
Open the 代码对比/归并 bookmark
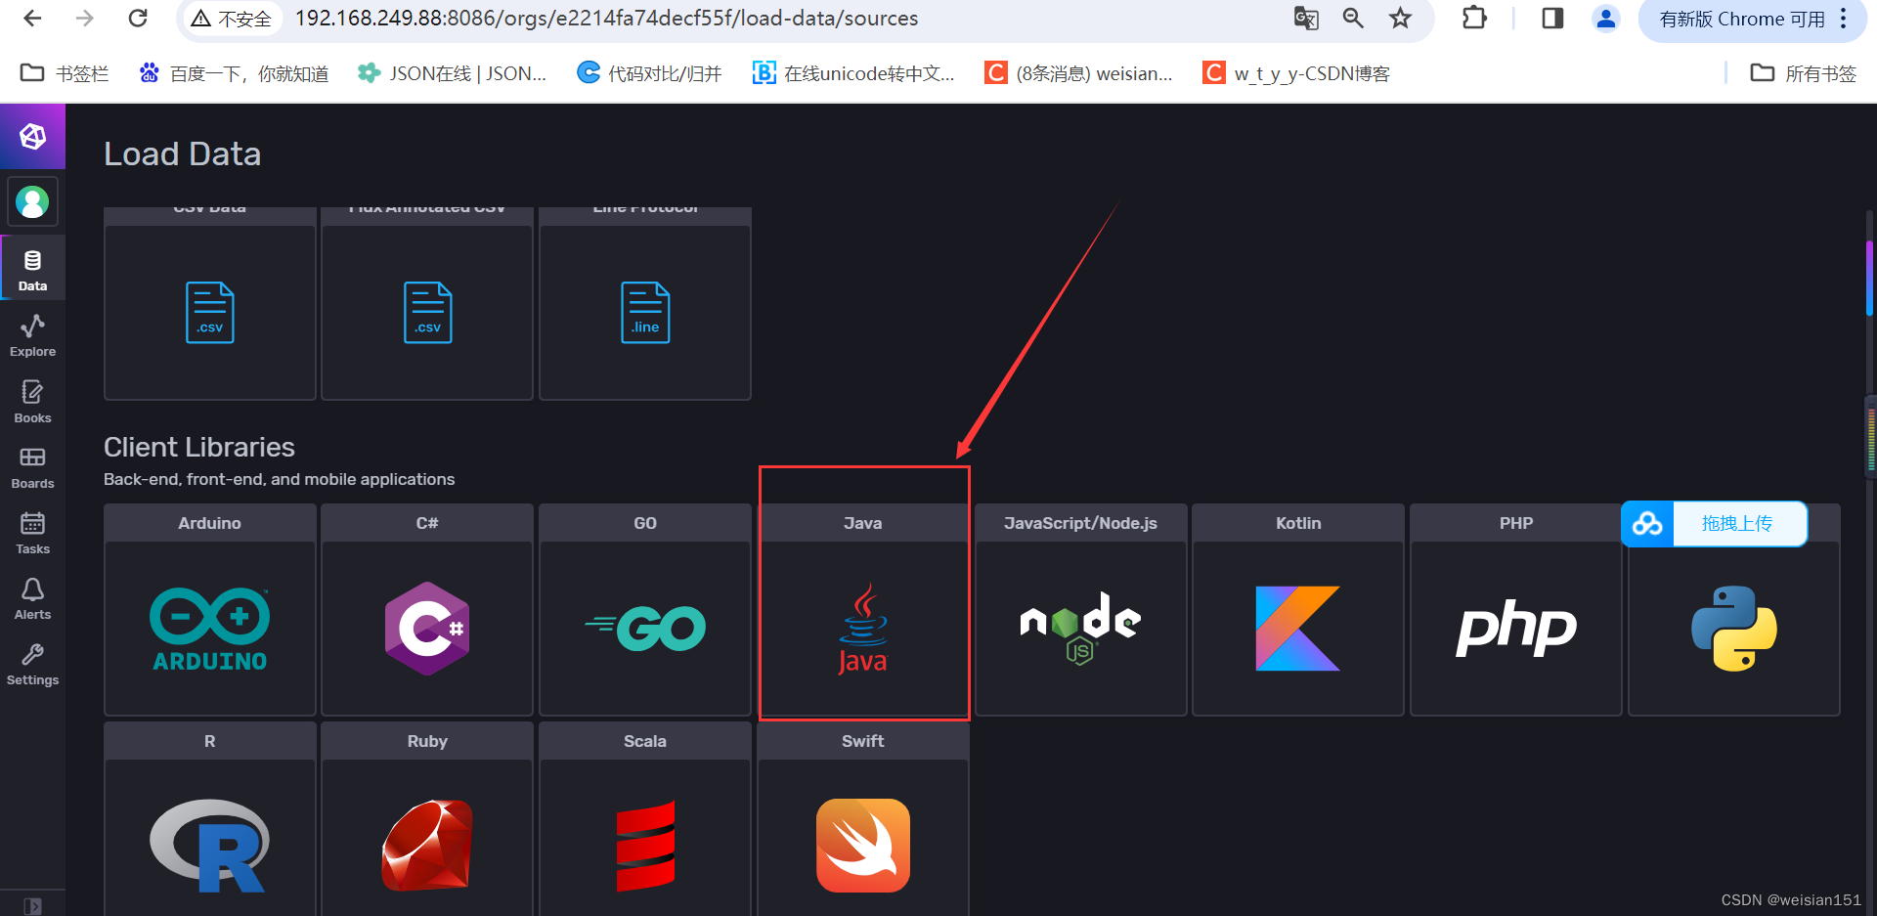649,73
